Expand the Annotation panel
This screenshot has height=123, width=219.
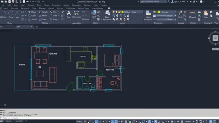click(x=78, y=23)
